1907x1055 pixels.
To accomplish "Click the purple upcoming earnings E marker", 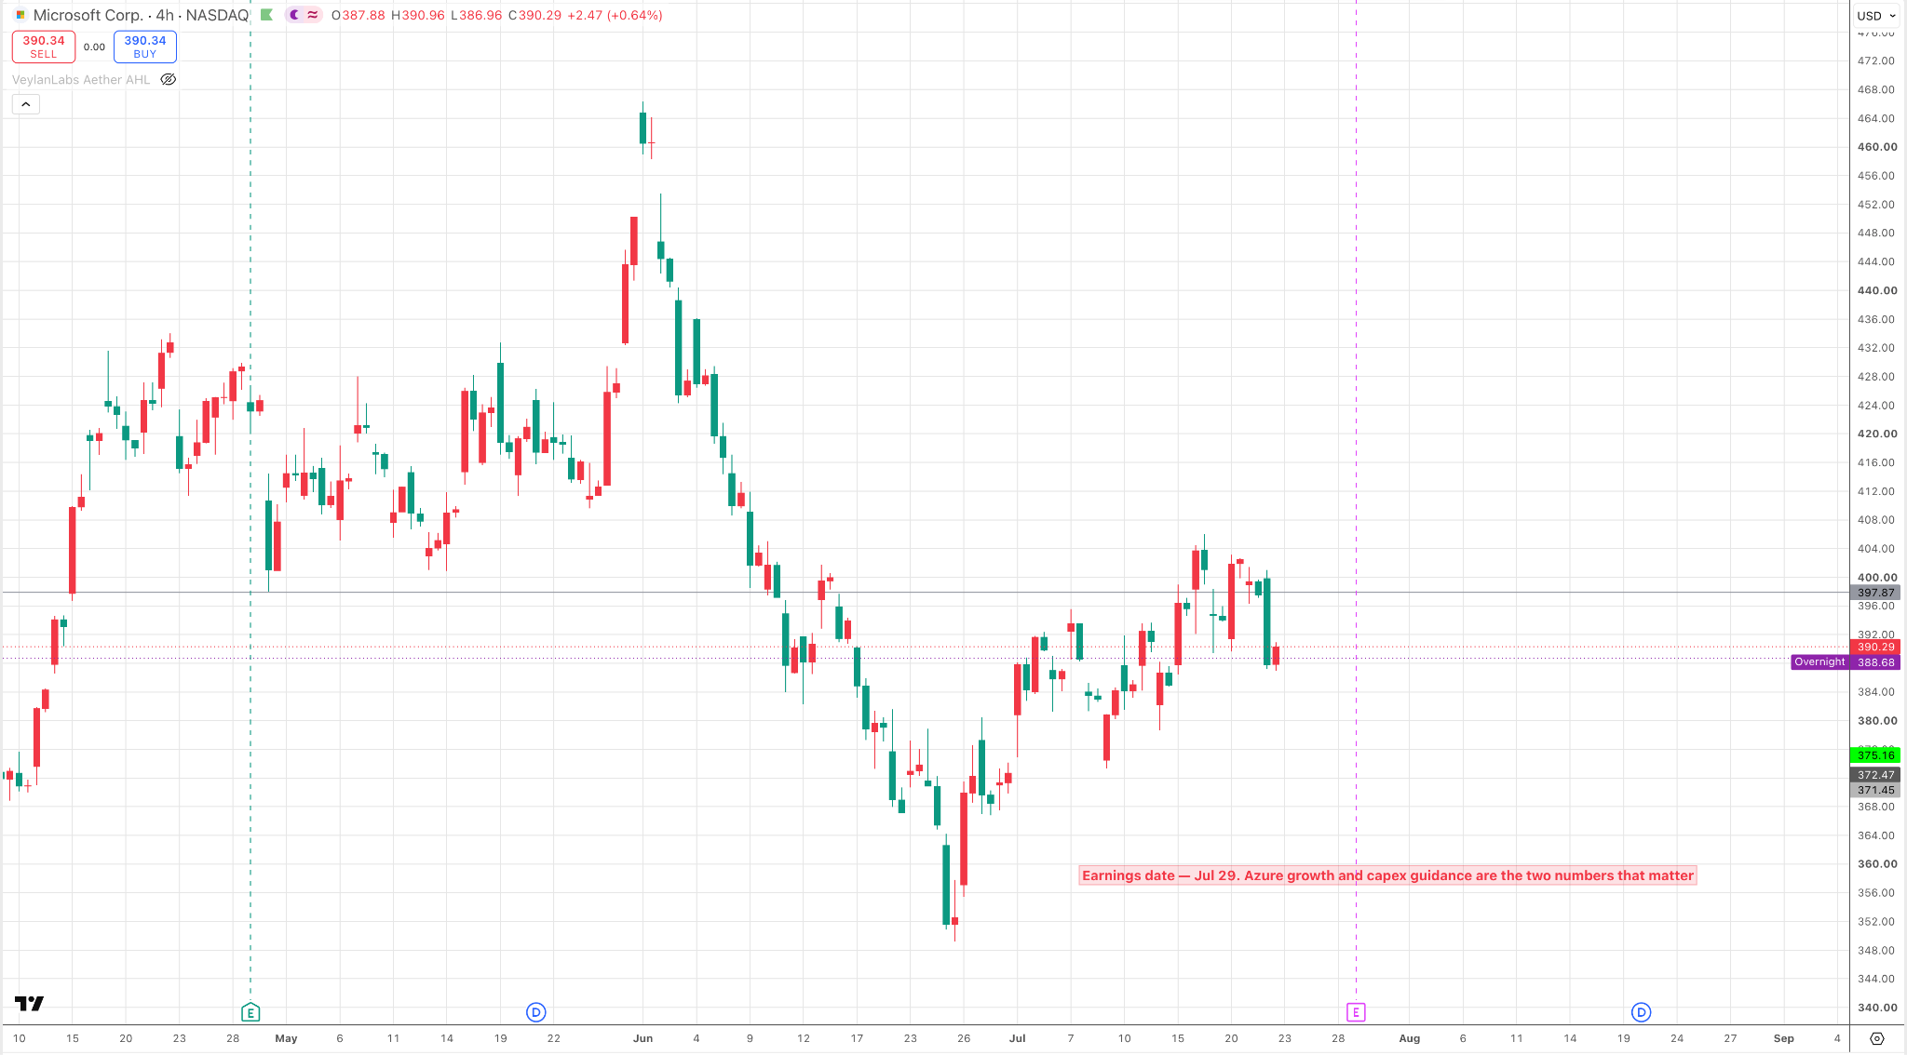I will [x=1356, y=1012].
